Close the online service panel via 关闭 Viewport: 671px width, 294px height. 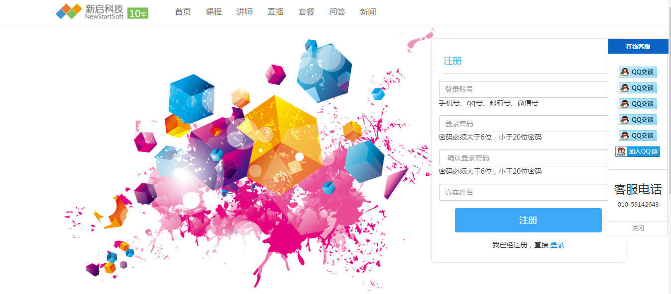pyautogui.click(x=638, y=228)
